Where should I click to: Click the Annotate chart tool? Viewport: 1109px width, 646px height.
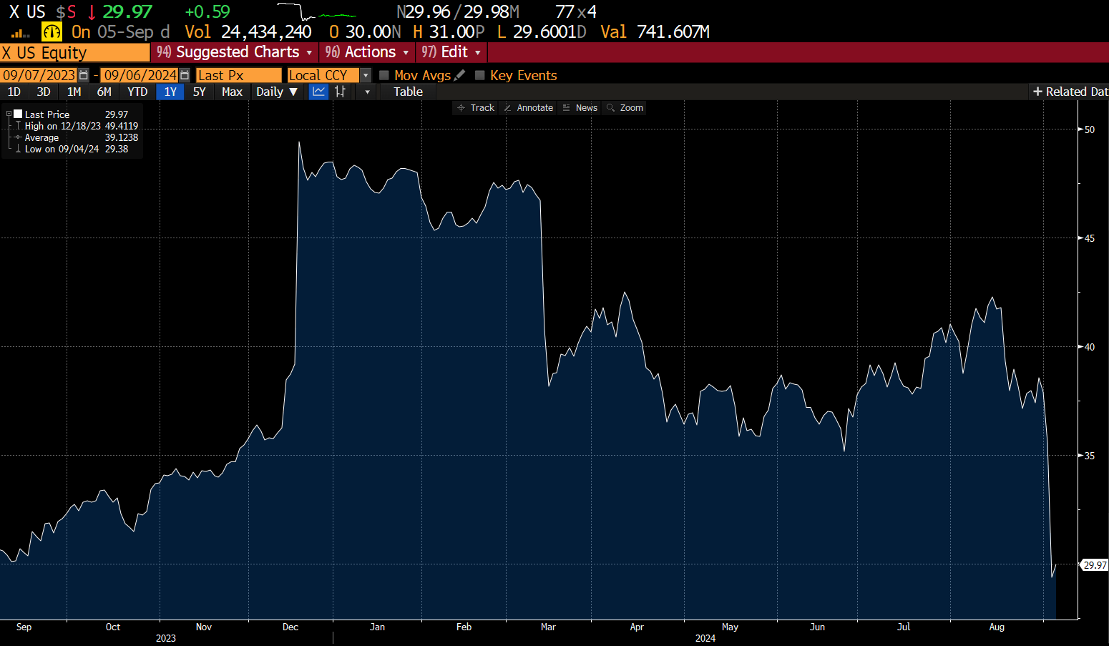tap(528, 108)
